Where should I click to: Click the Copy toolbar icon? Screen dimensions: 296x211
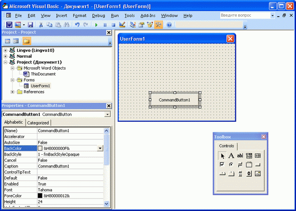tap(50, 25)
